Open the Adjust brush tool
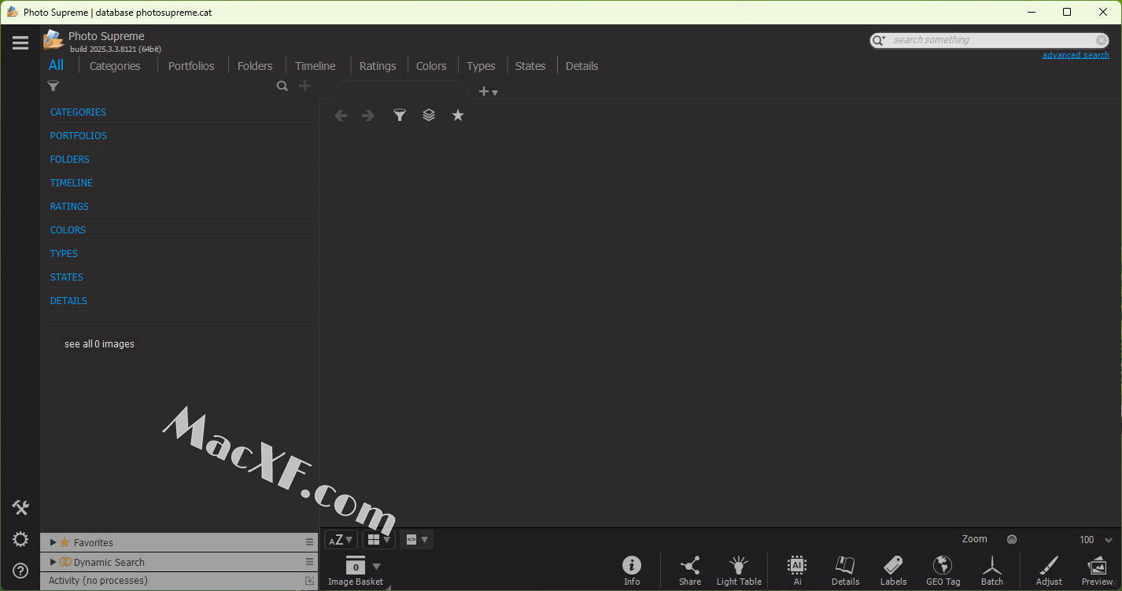The width and height of the screenshot is (1122, 591). point(1049,569)
